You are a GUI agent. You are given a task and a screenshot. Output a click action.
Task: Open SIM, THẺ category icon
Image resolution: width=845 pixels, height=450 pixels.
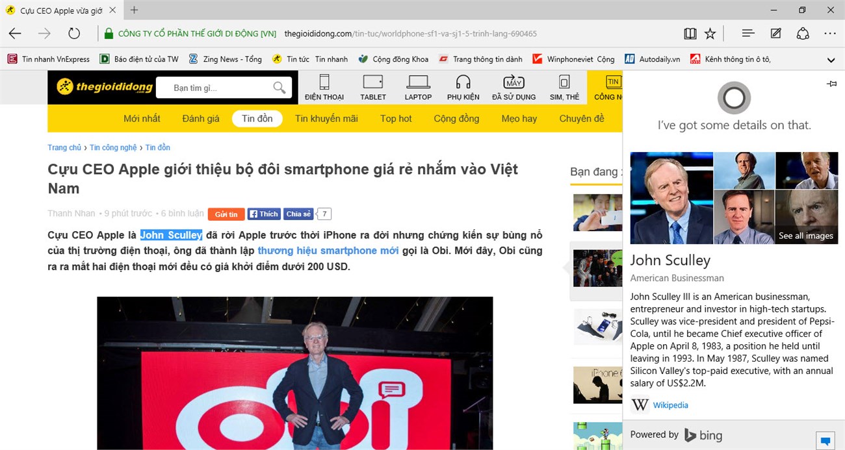(564, 87)
